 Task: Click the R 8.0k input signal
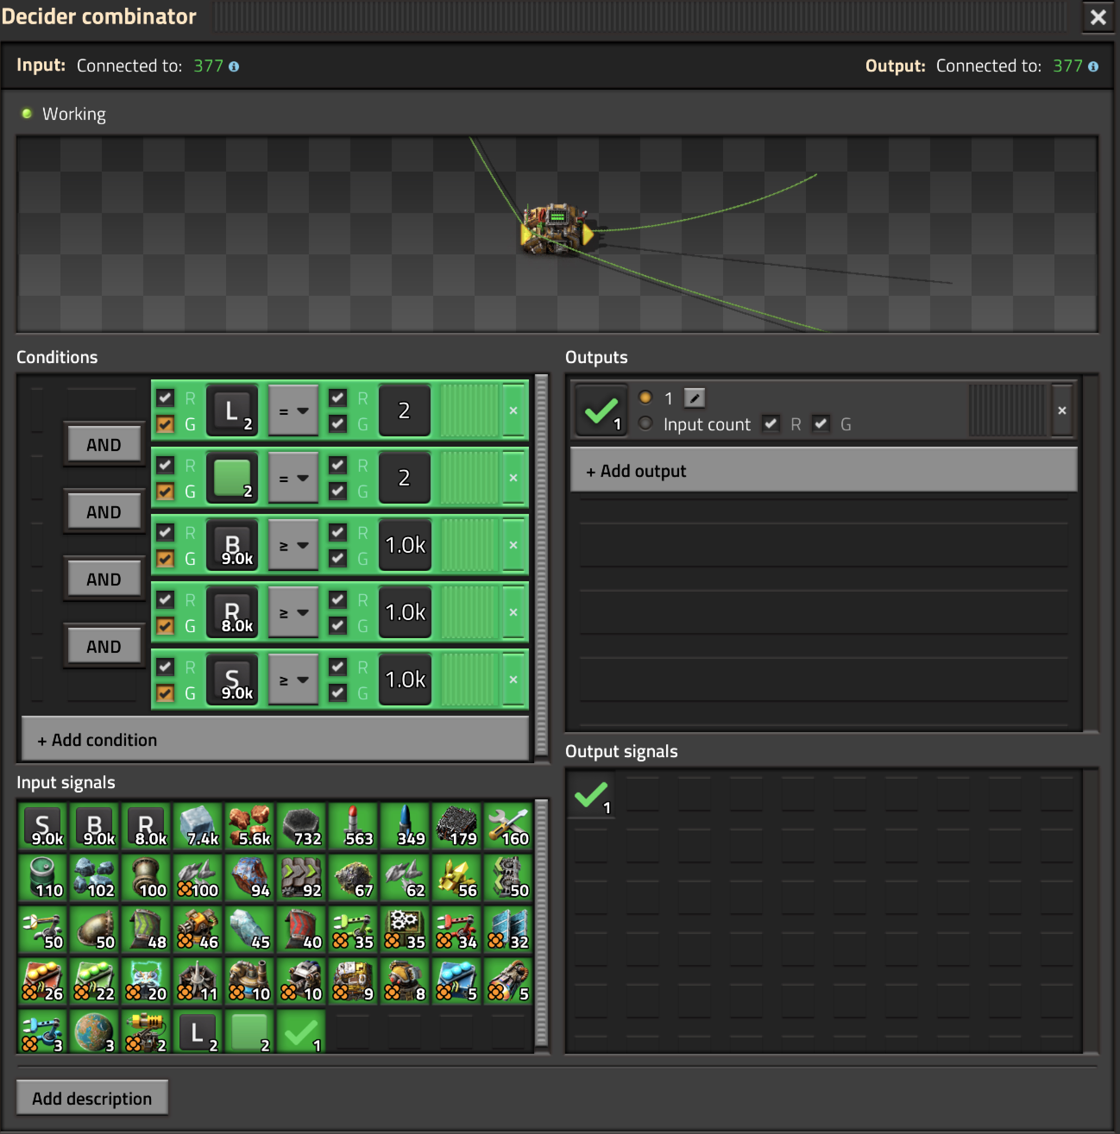146,827
